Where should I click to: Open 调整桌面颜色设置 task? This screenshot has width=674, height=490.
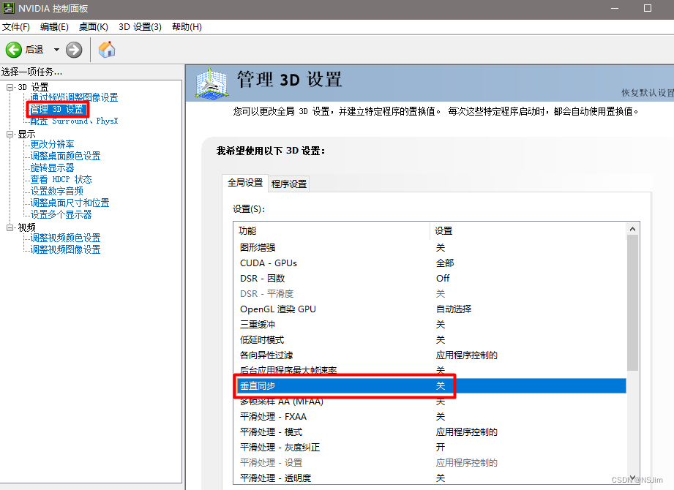pyautogui.click(x=65, y=156)
